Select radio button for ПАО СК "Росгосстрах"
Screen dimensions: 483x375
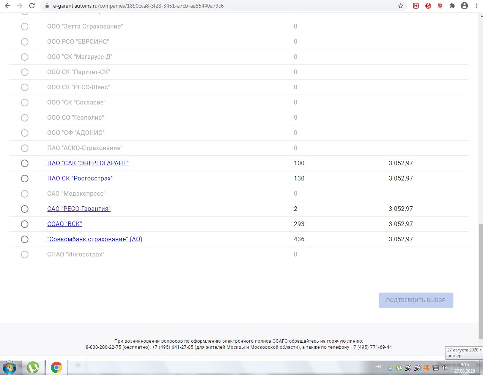tap(25, 179)
